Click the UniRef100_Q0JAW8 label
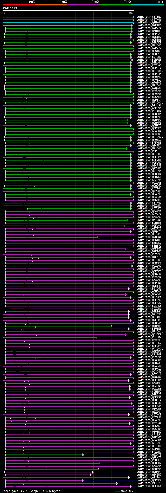Viewport: 166px width, 493px height. pyautogui.click(x=149, y=386)
